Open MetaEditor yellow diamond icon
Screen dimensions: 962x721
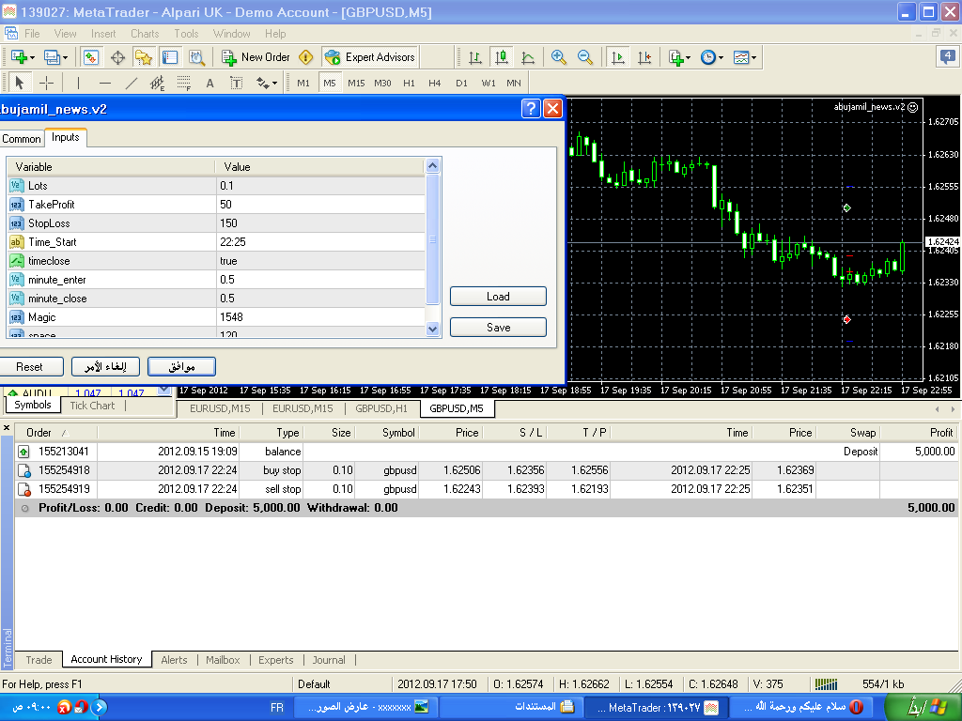(x=305, y=57)
